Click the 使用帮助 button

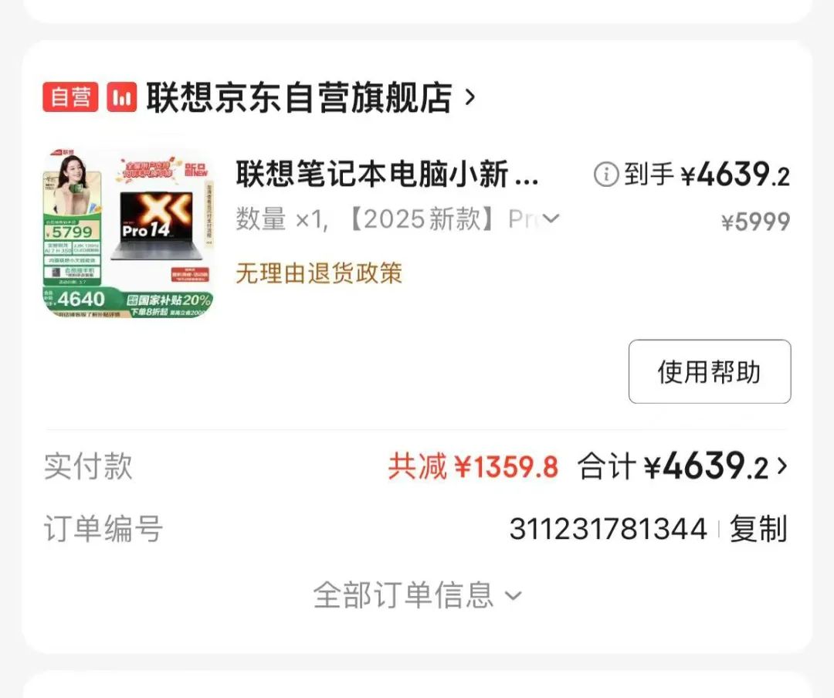click(710, 371)
